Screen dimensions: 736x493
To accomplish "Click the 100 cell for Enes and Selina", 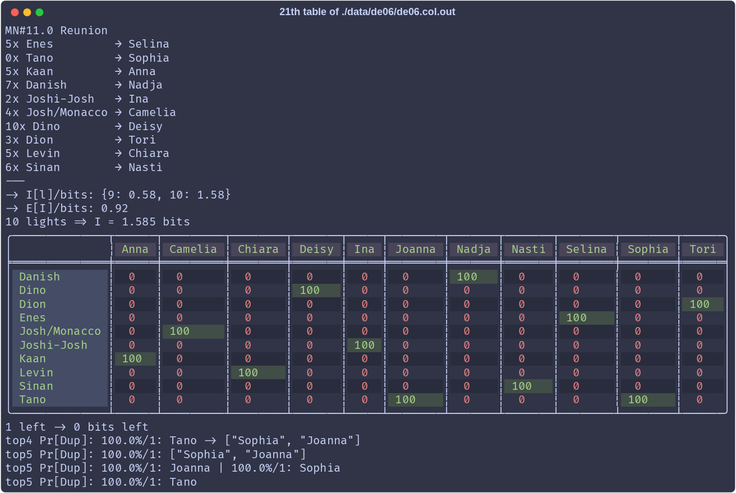I will (587, 317).
